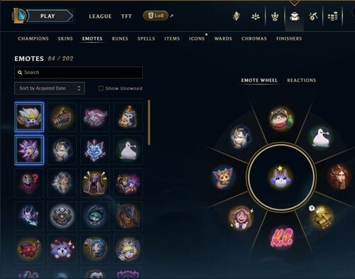
Task: Switch to TFT mode link
Action: click(x=126, y=16)
